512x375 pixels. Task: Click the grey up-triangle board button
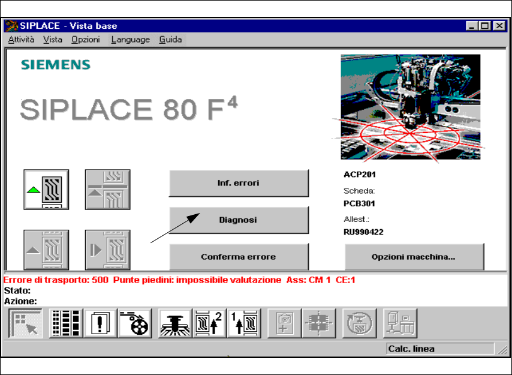(46, 250)
